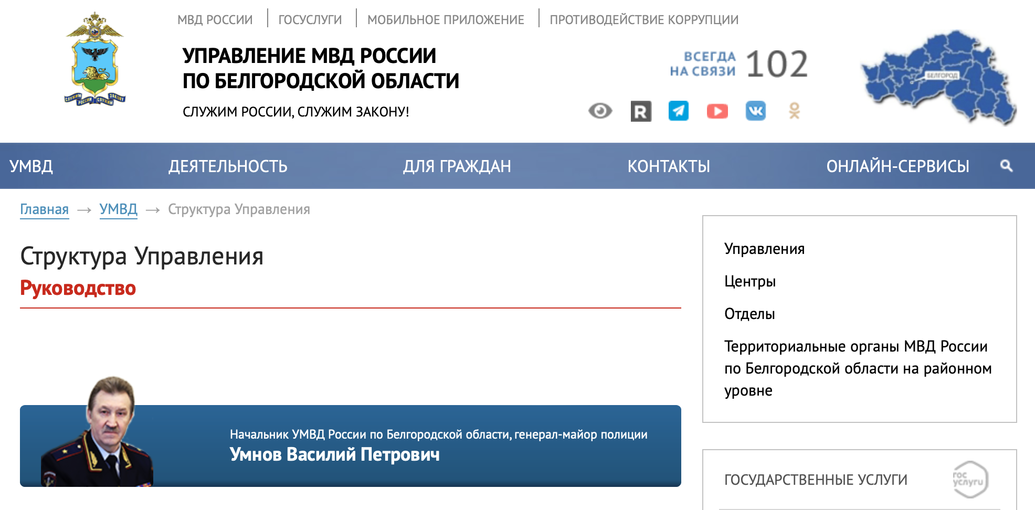Image resolution: width=1035 pixels, height=510 pixels.
Task: Select Центры in the sidebar
Action: pyautogui.click(x=750, y=281)
